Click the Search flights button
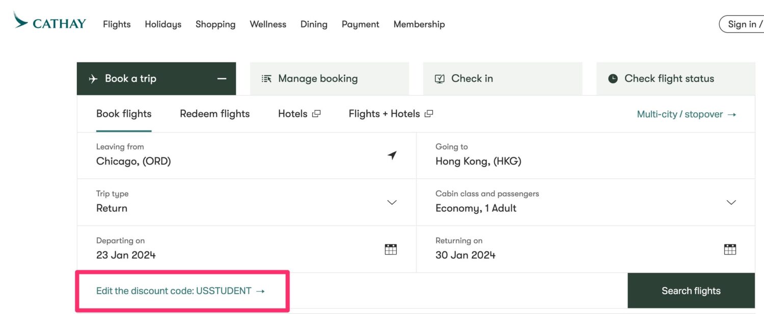This screenshot has width=764, height=314. (x=691, y=290)
